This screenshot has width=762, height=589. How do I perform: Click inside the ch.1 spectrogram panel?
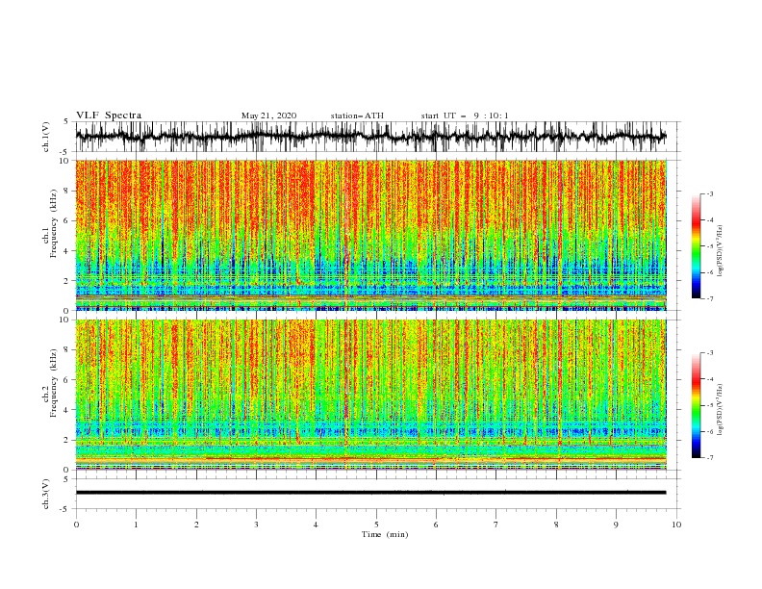click(x=370, y=235)
